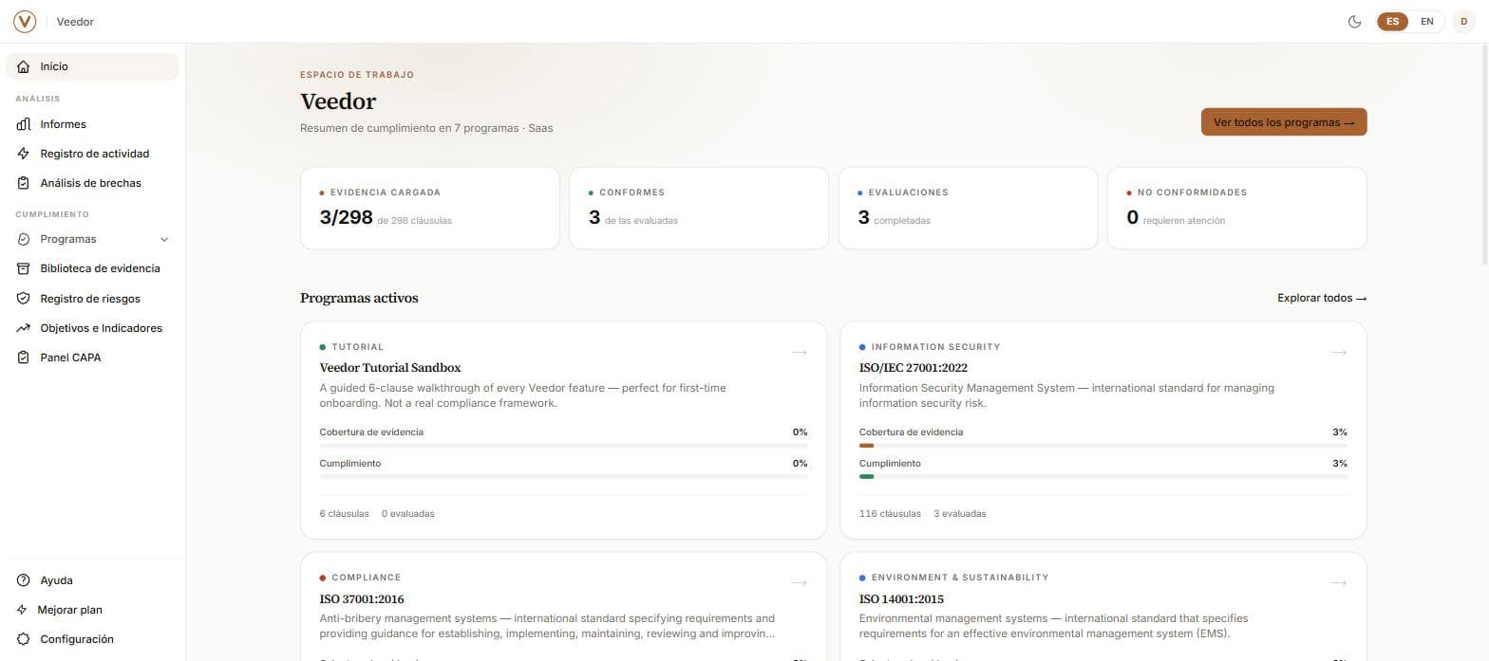Click the Objetivos e Indicadores trend icon

tap(24, 328)
